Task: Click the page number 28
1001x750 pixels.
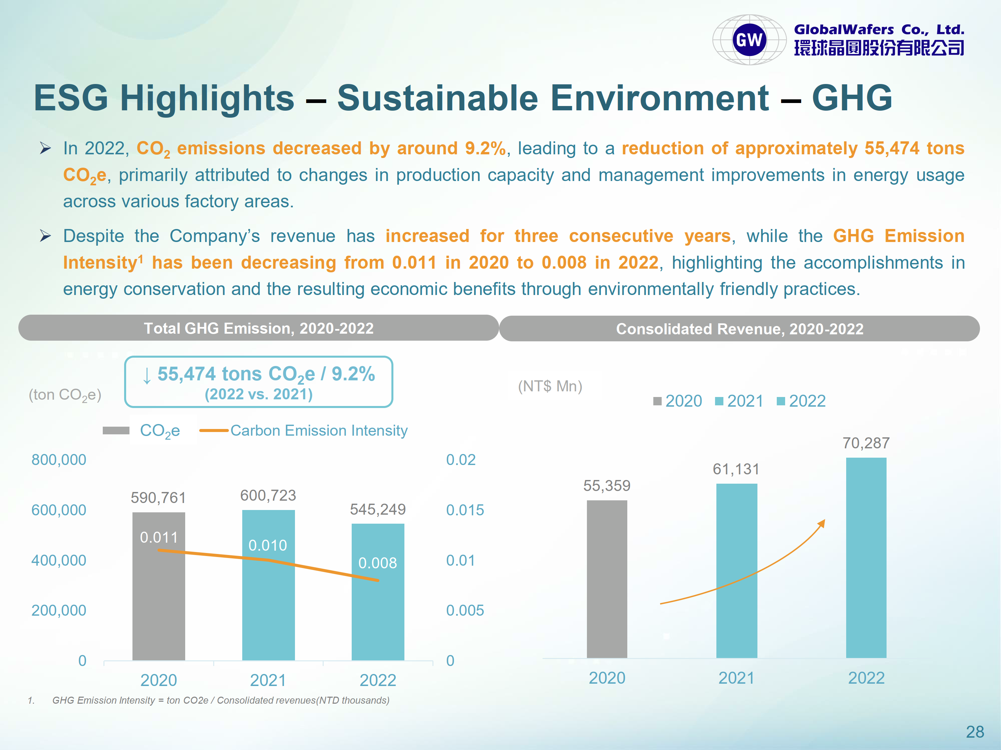Action: click(x=975, y=732)
